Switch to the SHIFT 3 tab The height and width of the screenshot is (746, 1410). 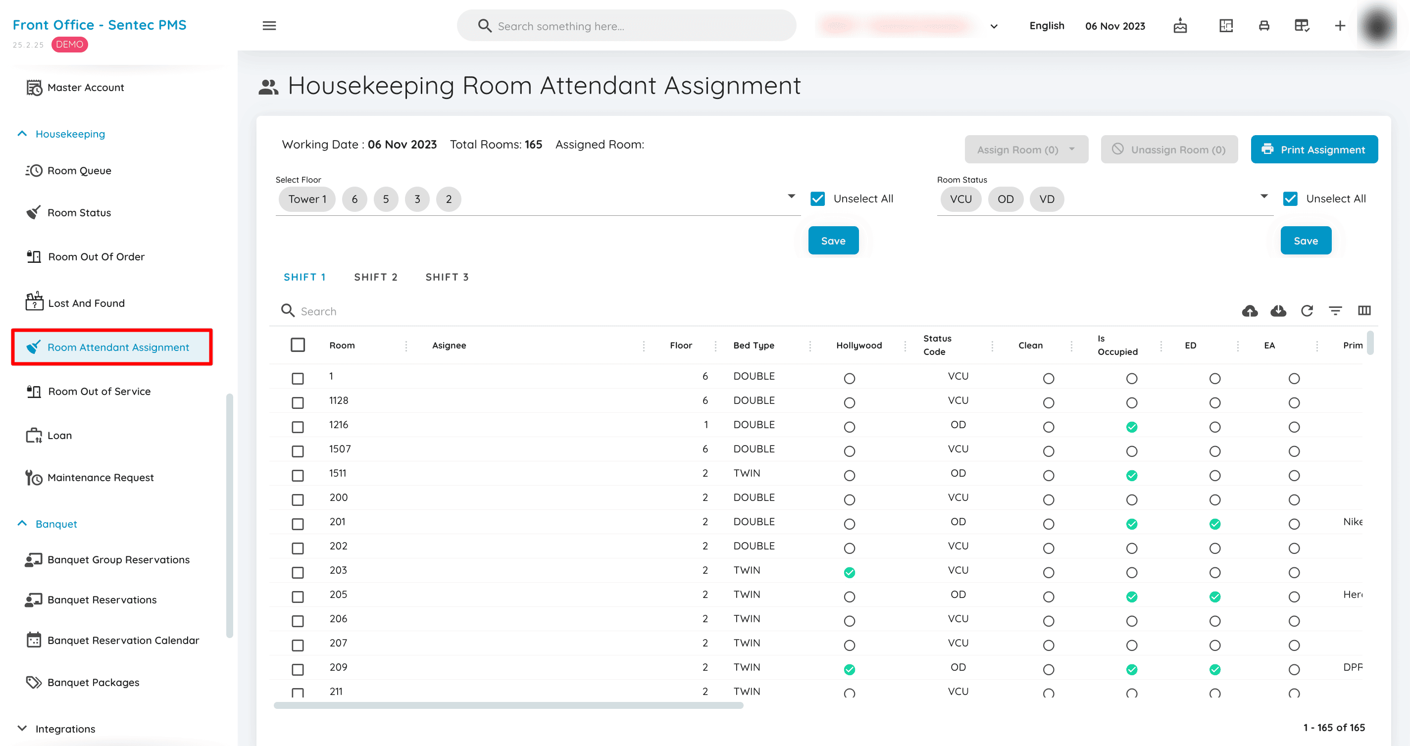click(447, 277)
